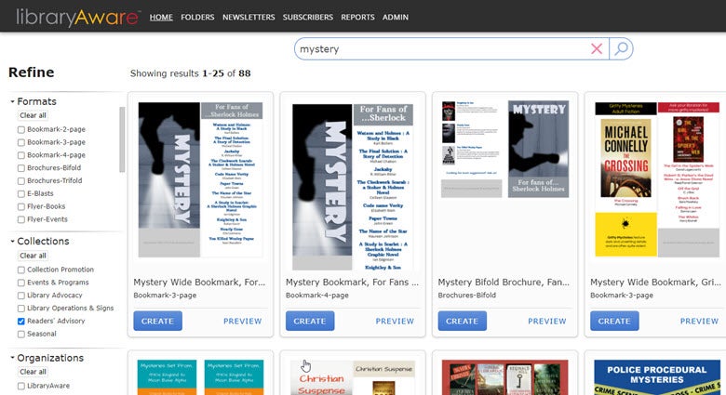The height and width of the screenshot is (395, 726).
Task: Clear all Formats filters
Action: 33,115
